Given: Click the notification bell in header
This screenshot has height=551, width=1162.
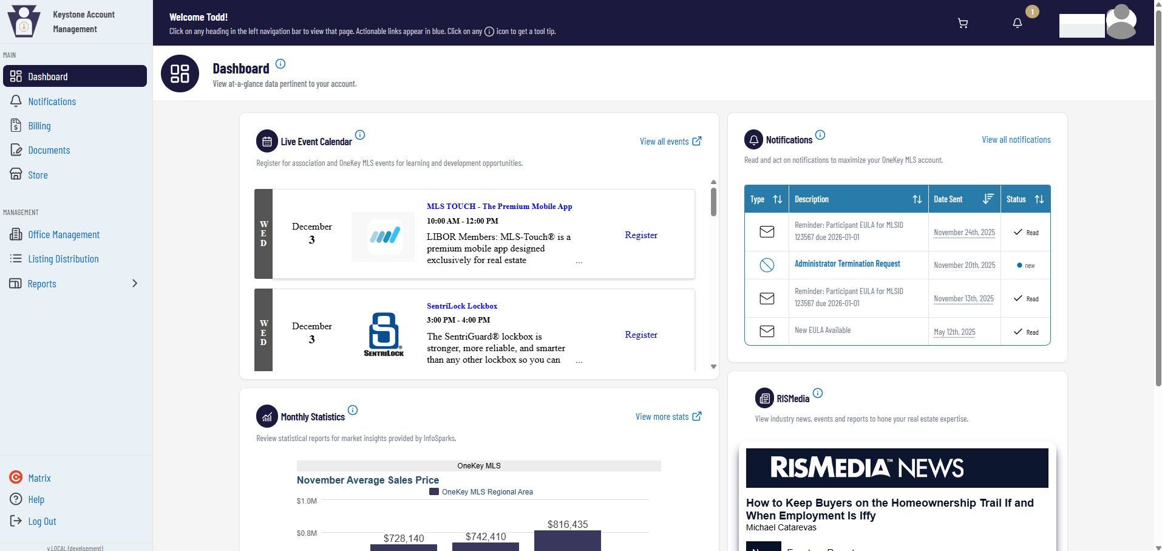Looking at the screenshot, I should click(1018, 23).
